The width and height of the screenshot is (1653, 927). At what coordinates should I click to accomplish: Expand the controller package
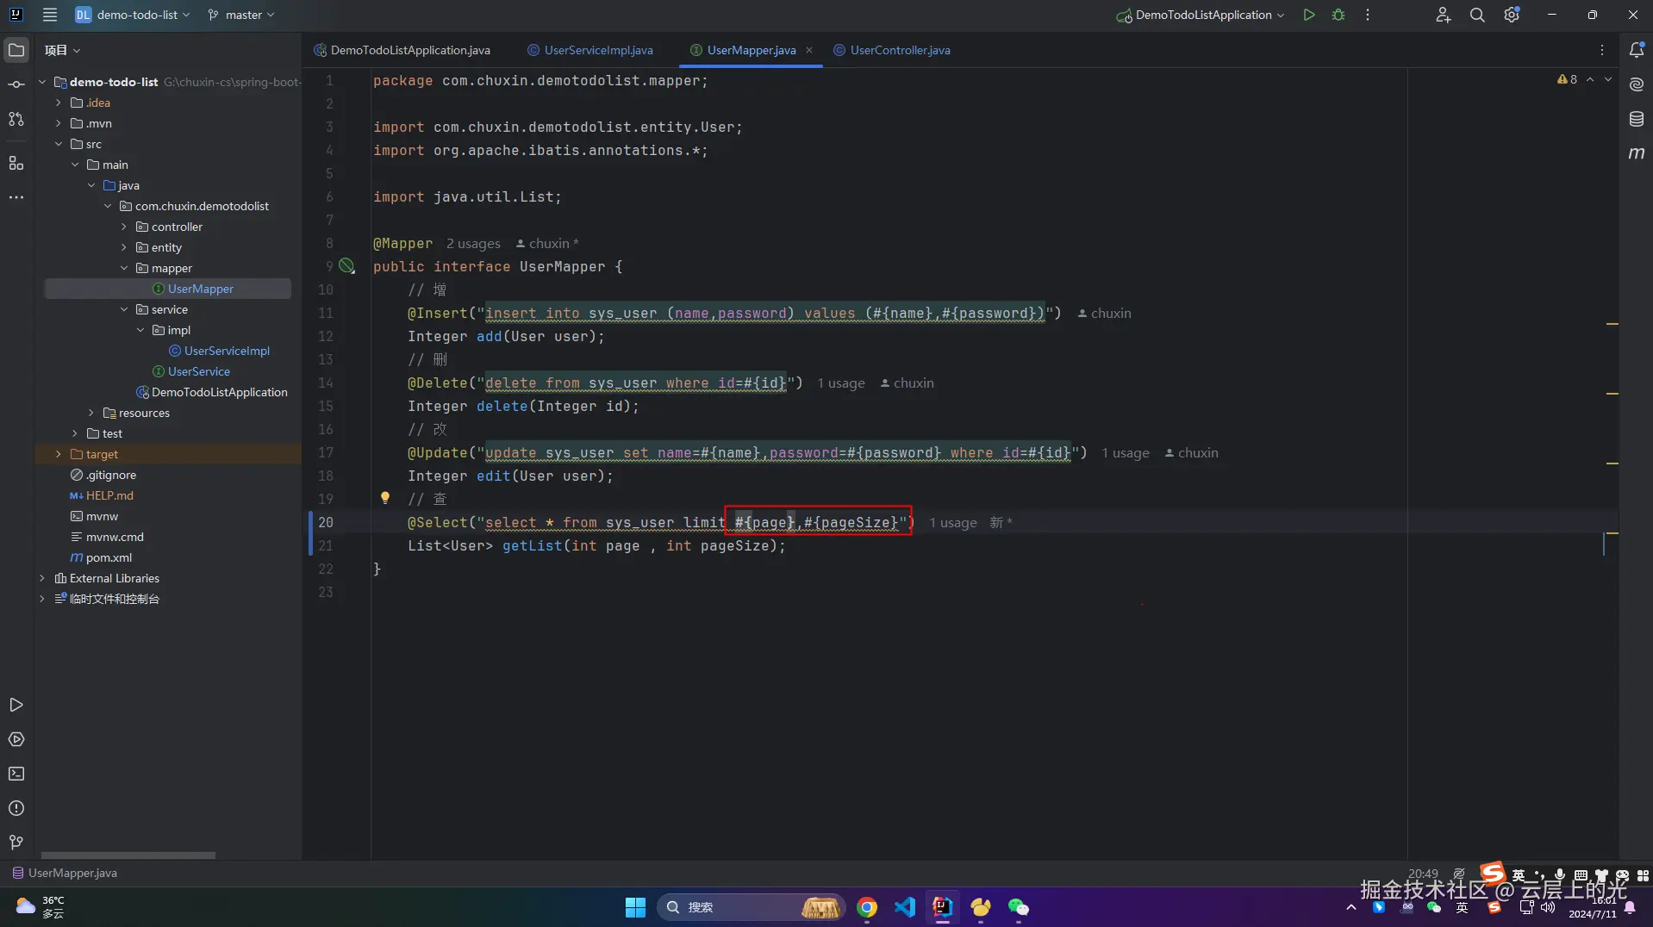pos(123,227)
